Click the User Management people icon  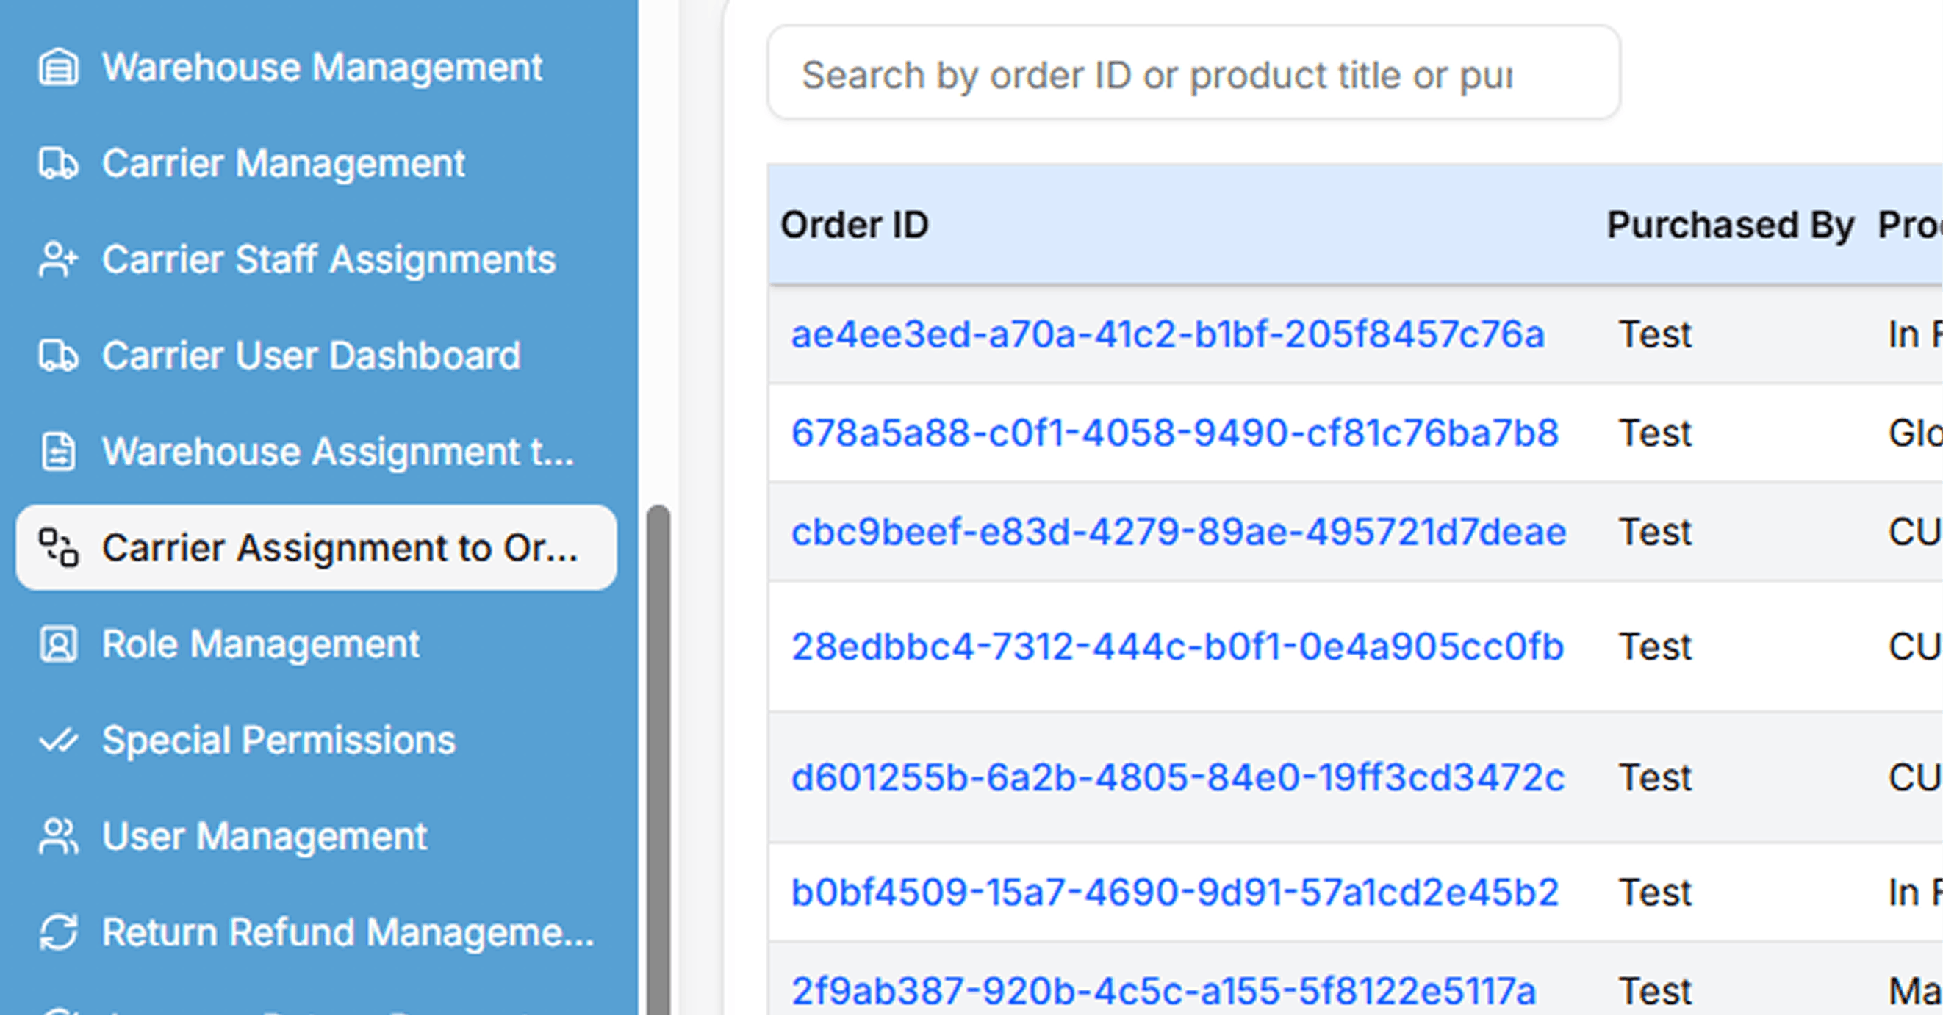pos(58,837)
